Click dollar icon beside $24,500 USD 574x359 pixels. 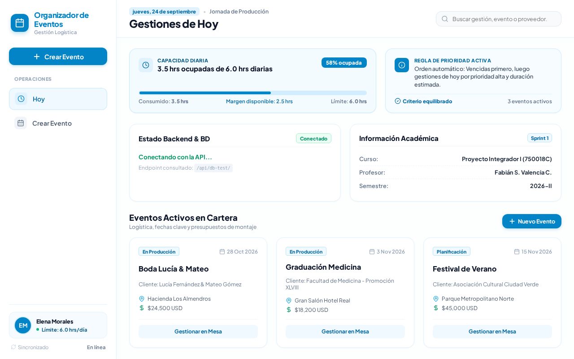pos(142,308)
